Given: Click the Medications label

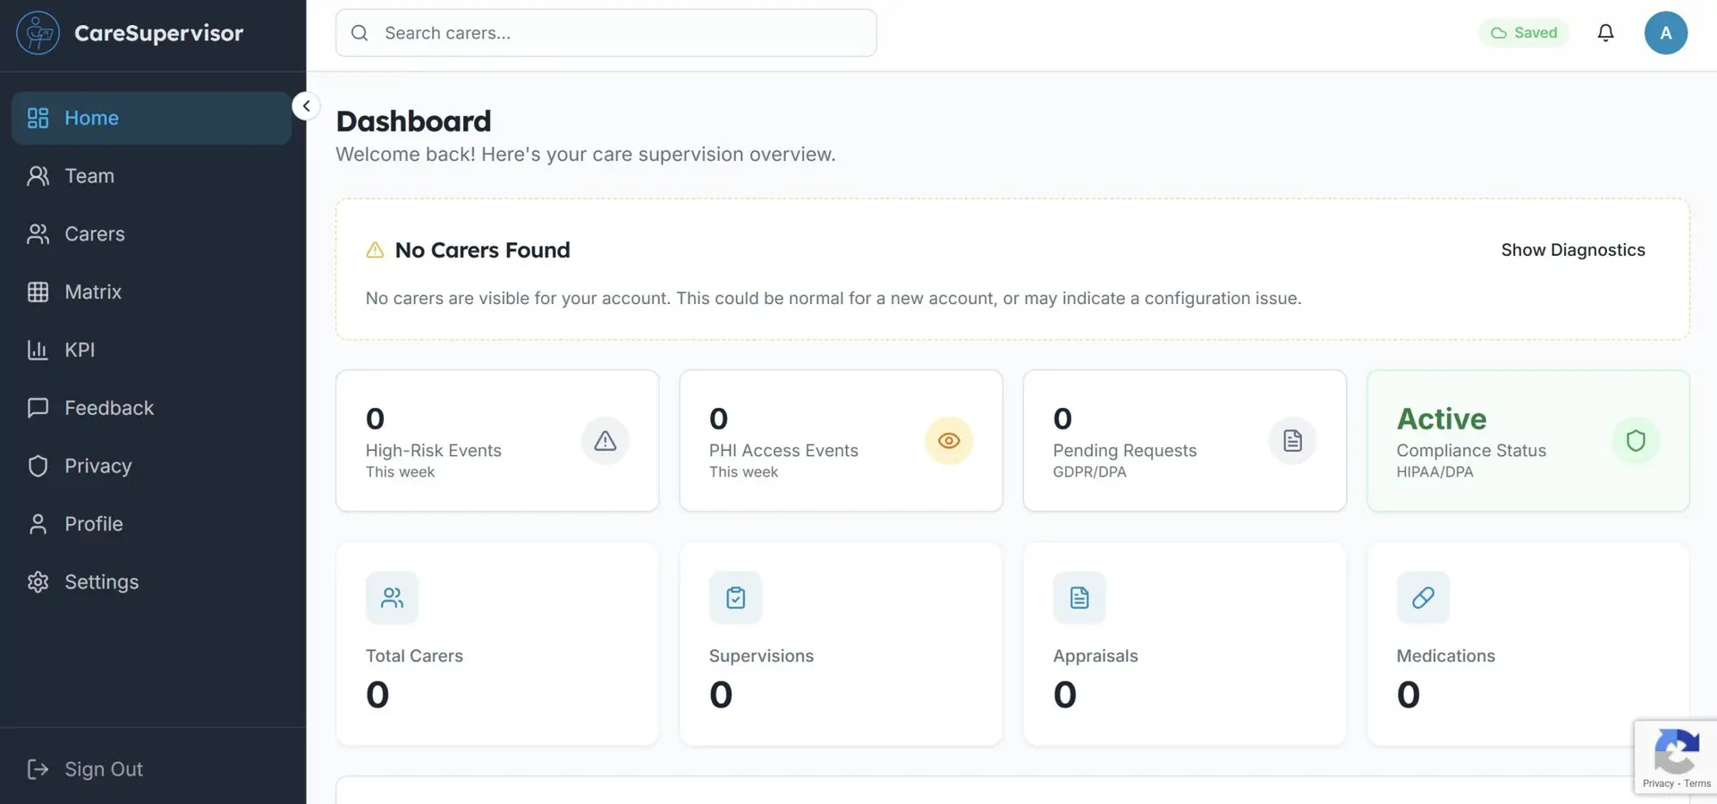Looking at the screenshot, I should click(1445, 656).
